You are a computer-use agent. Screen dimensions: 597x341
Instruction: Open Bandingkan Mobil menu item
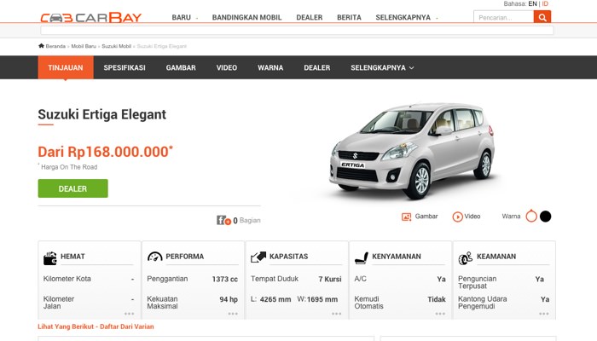(x=246, y=18)
